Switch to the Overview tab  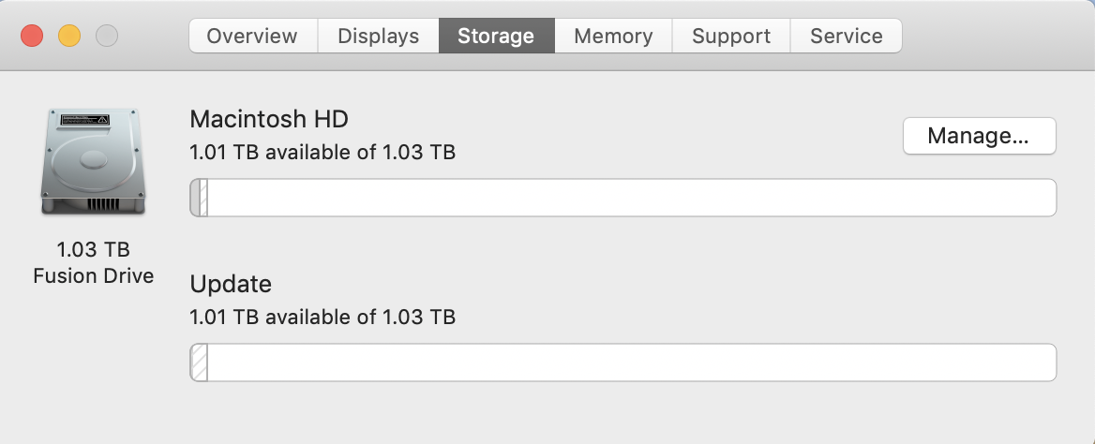coord(252,37)
